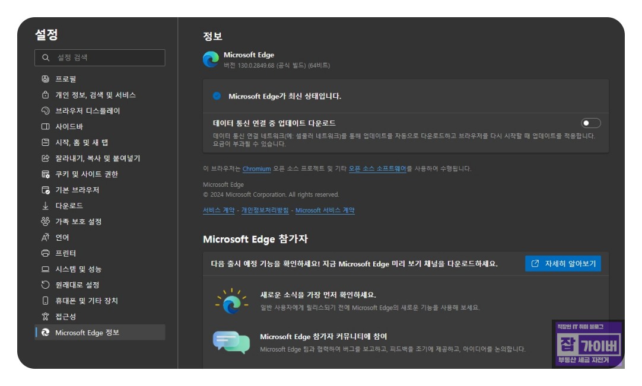Click the magnifier icon in 설정 검색 box
This screenshot has height=386, width=642.
pyautogui.click(x=46, y=58)
